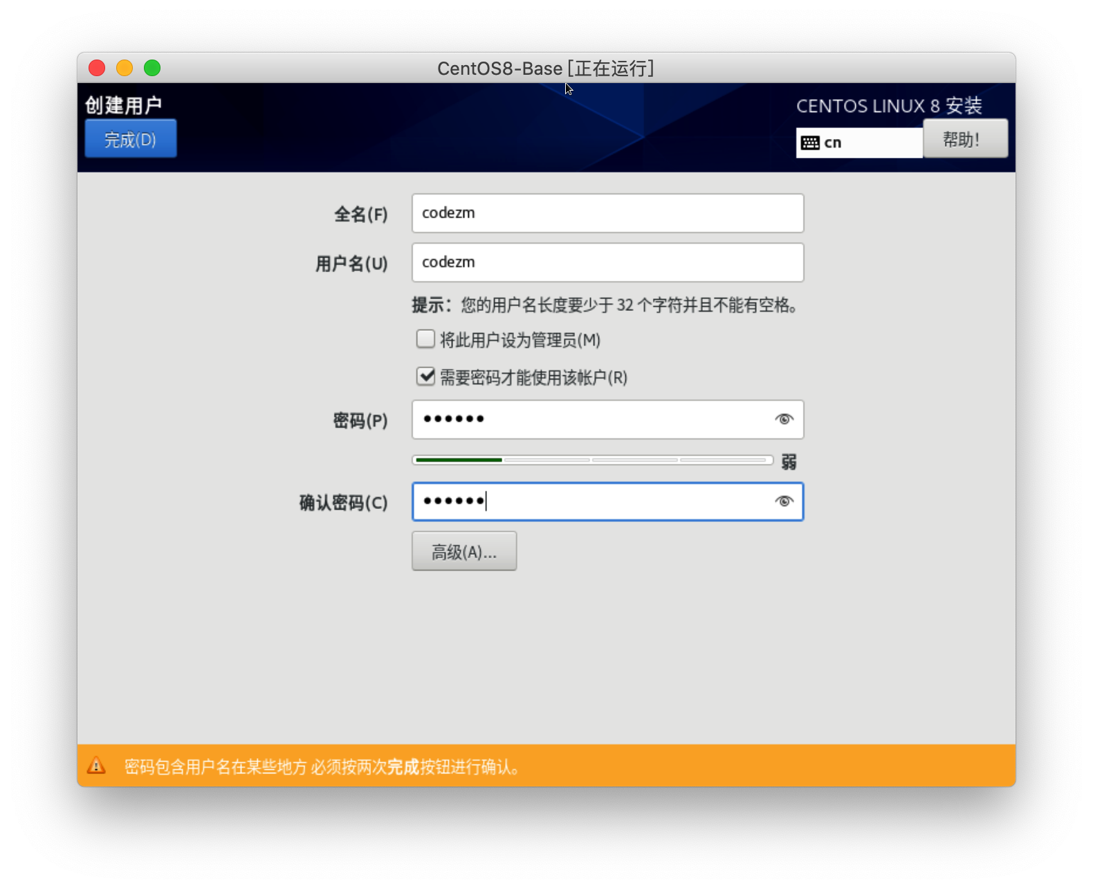1093x889 pixels.
Task: Click the red macOS close window button
Action: pyautogui.click(x=97, y=68)
